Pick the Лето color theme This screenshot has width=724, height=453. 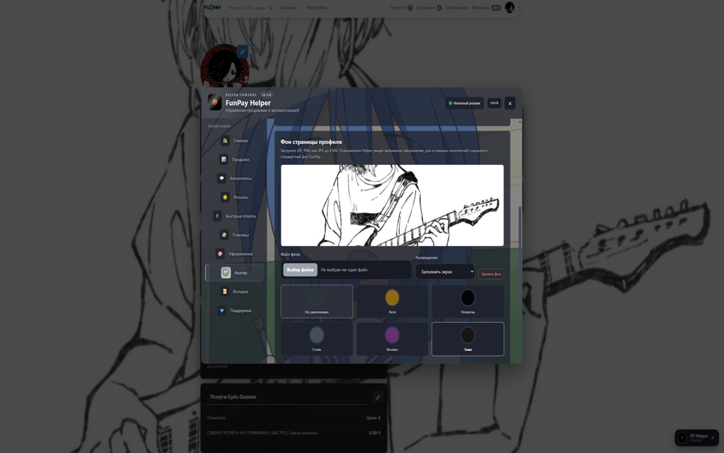tap(392, 301)
